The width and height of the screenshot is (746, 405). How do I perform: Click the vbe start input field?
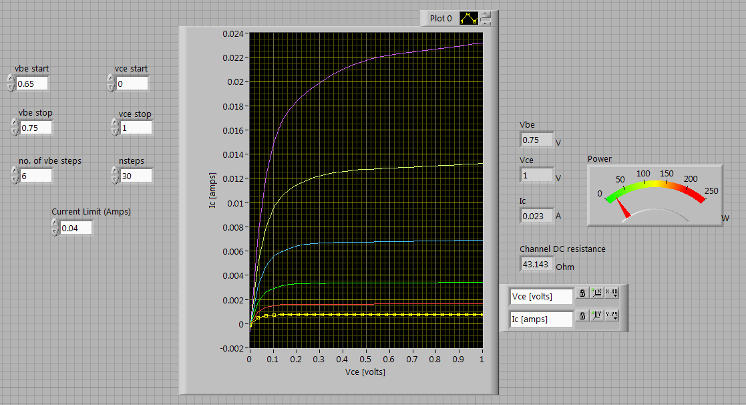tap(32, 84)
